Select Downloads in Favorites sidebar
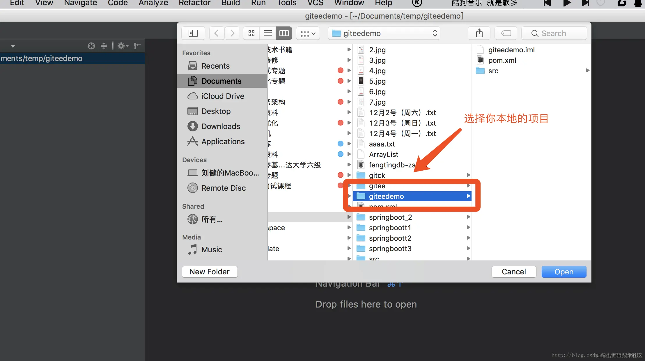This screenshot has width=645, height=361. [220, 126]
